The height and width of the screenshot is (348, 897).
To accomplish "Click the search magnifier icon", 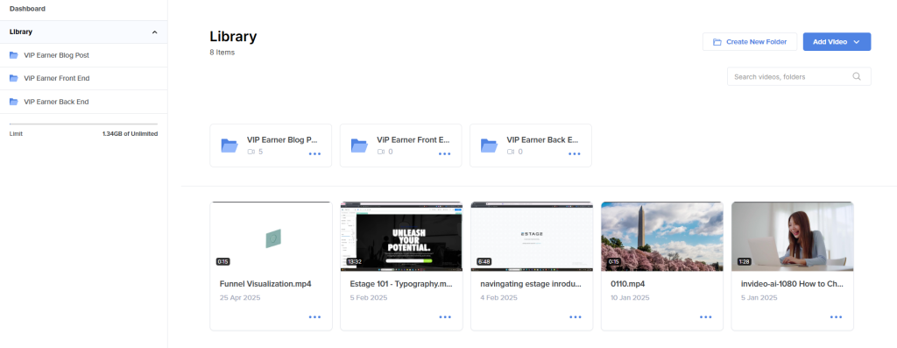I will (857, 76).
